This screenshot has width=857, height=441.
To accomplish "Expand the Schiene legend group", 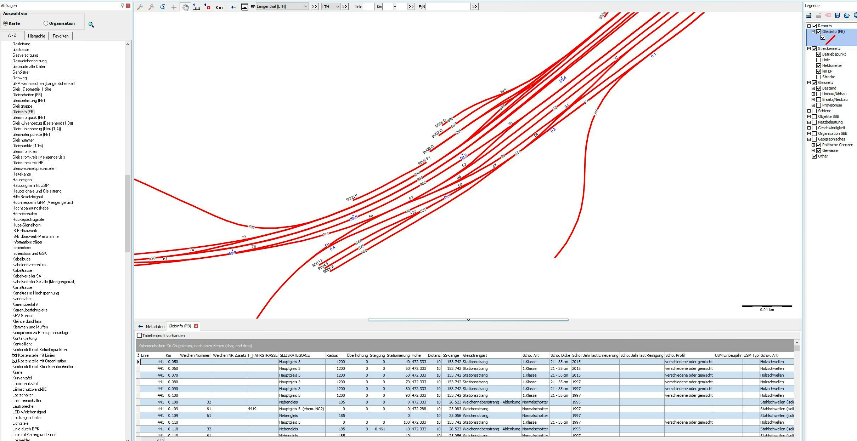I will [x=809, y=111].
